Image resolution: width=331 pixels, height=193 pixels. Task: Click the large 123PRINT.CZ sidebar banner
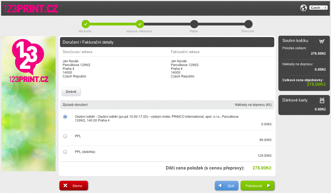tap(28, 104)
